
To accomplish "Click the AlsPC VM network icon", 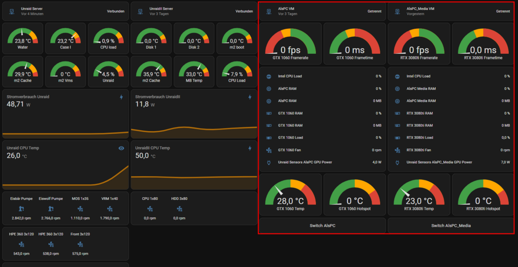I will point(268,11).
